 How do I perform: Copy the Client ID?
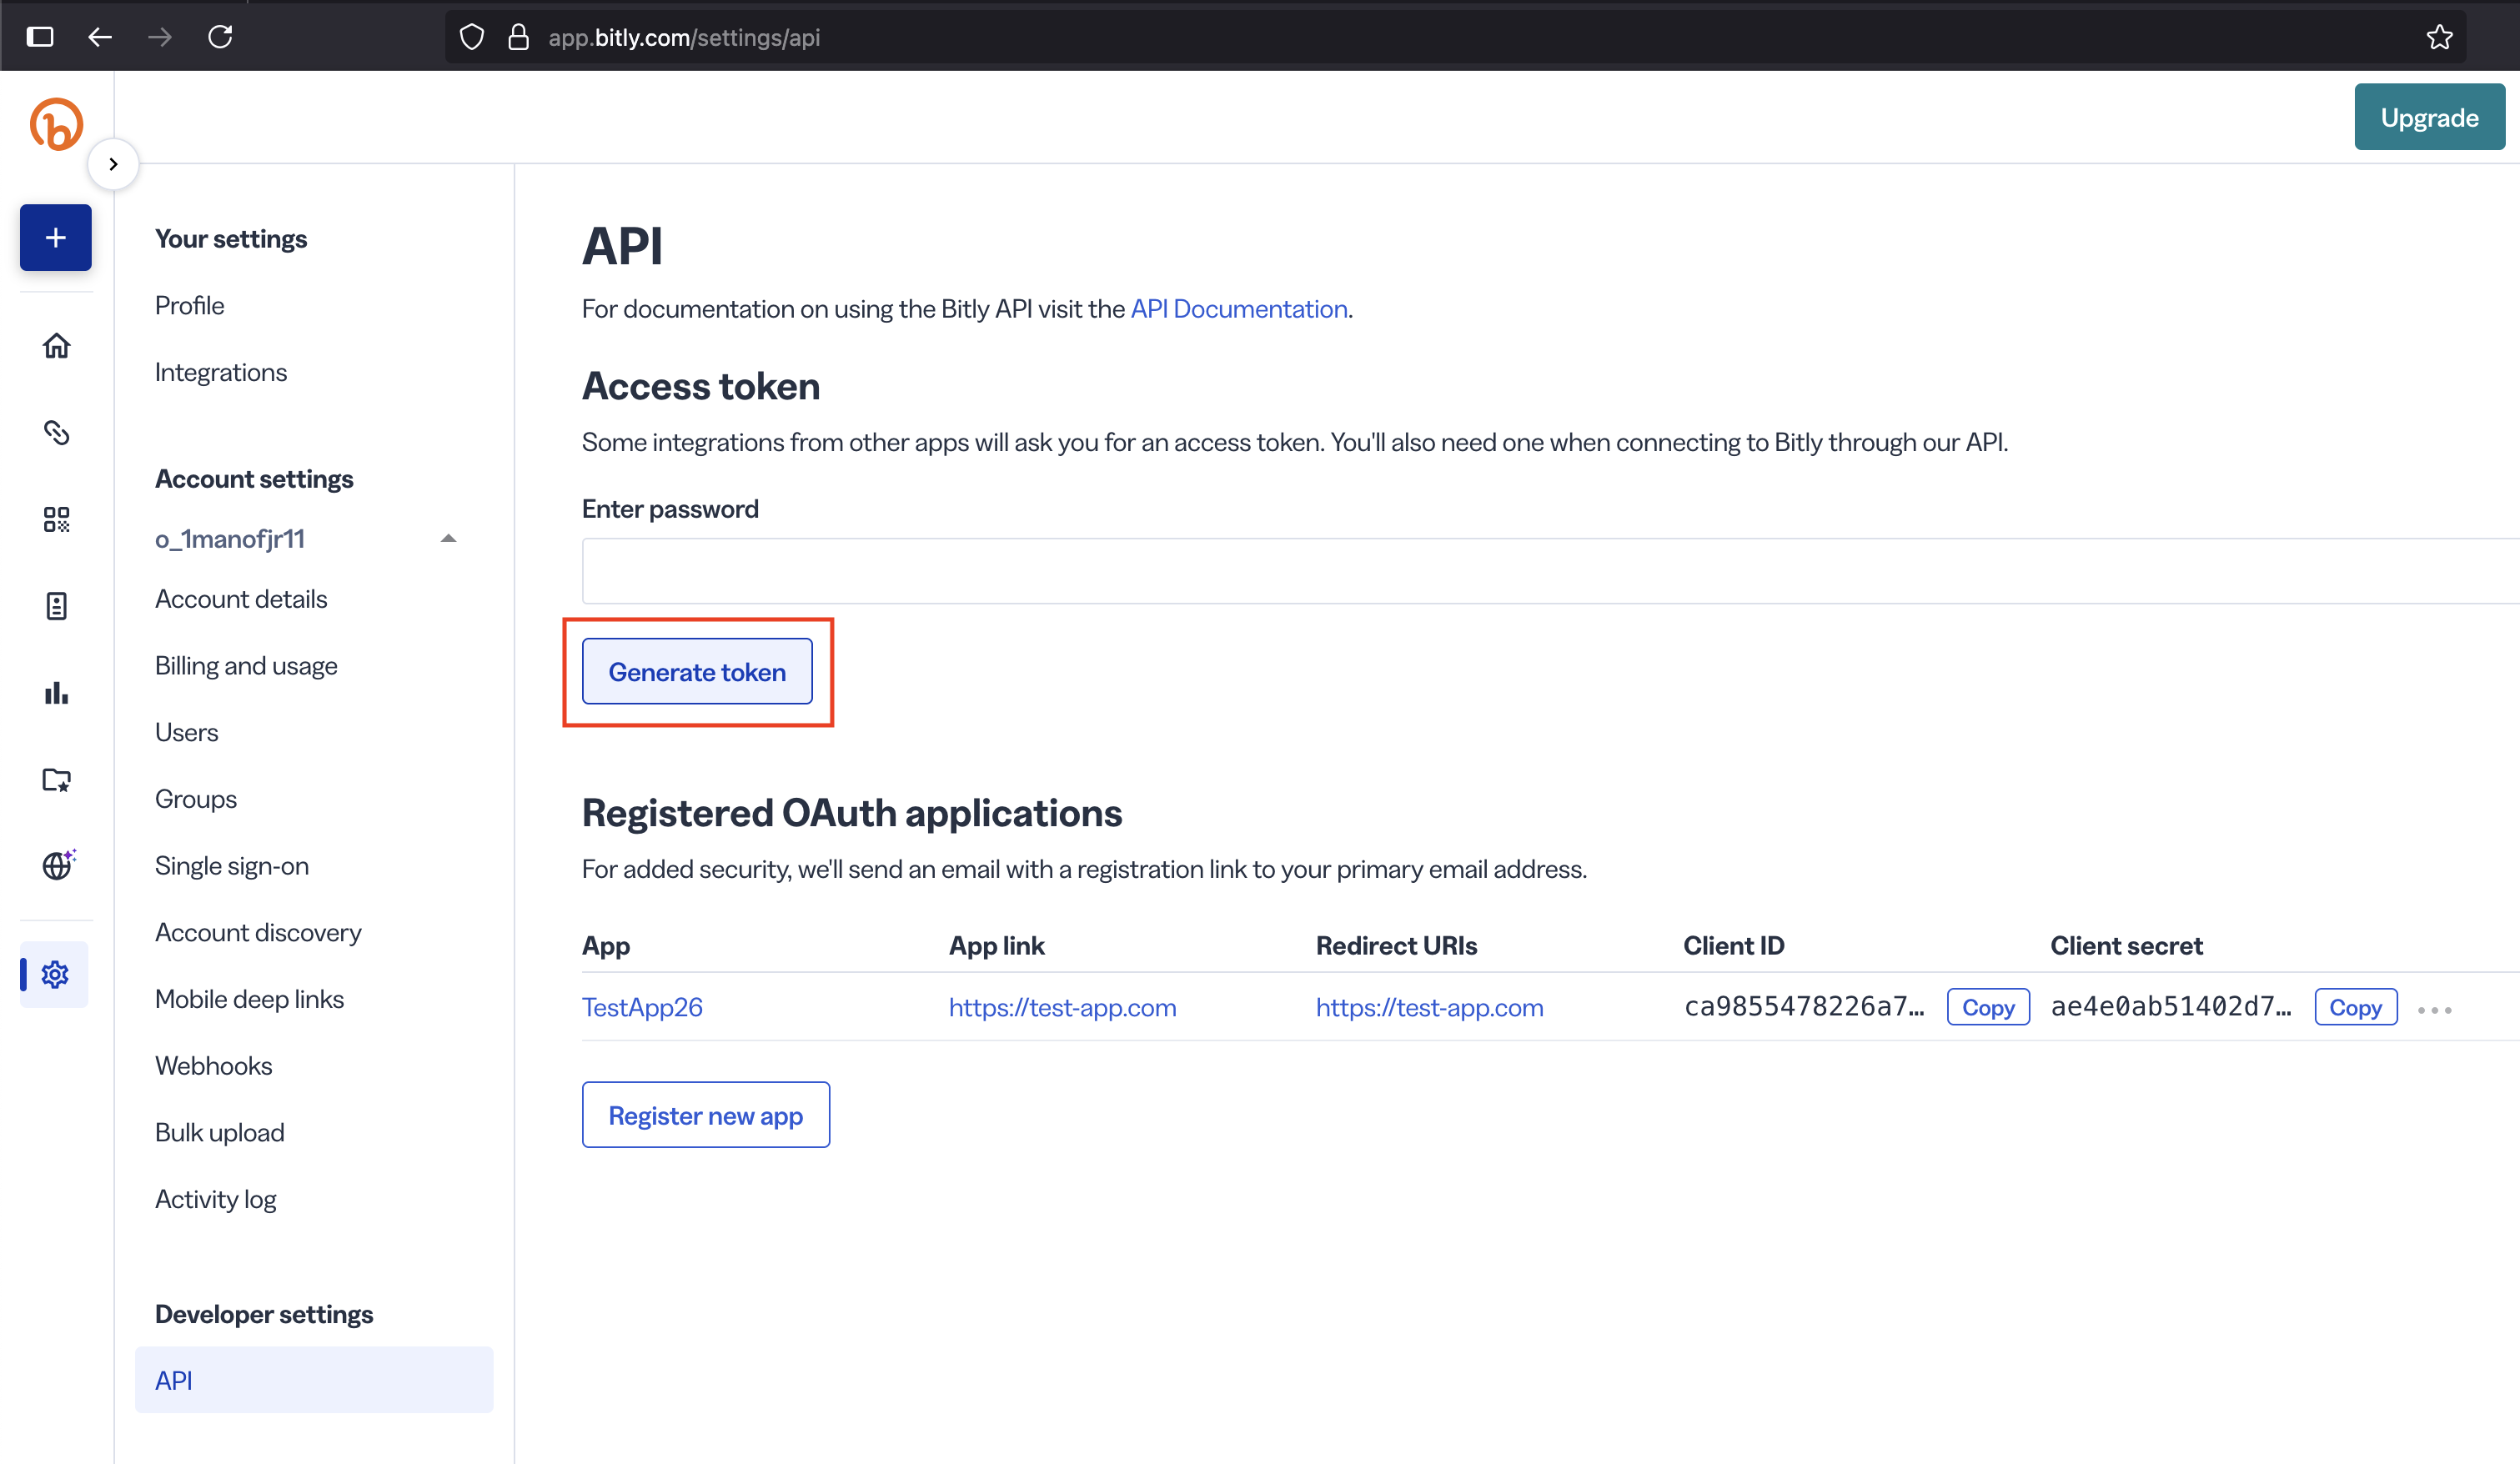click(1988, 1007)
